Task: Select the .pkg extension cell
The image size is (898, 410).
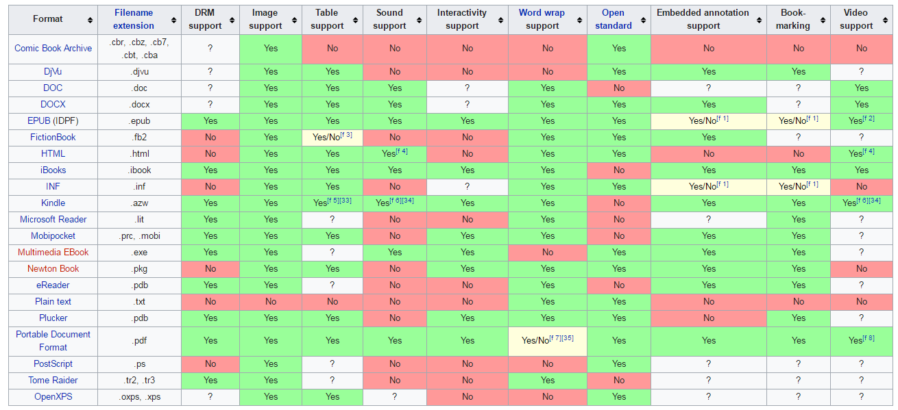Action: [140, 269]
